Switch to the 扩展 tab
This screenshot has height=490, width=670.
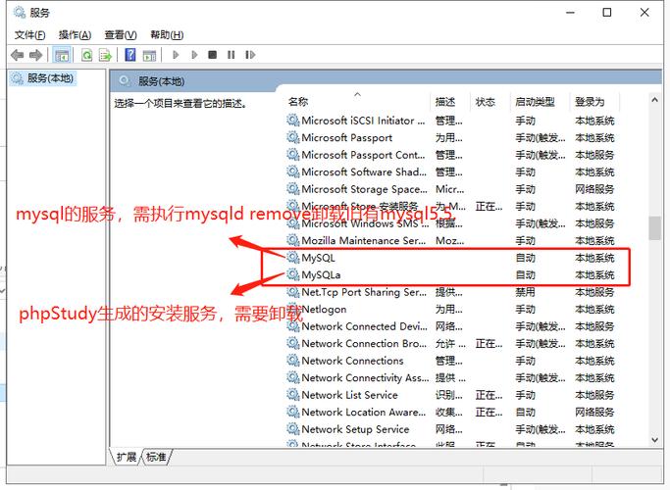click(x=126, y=457)
